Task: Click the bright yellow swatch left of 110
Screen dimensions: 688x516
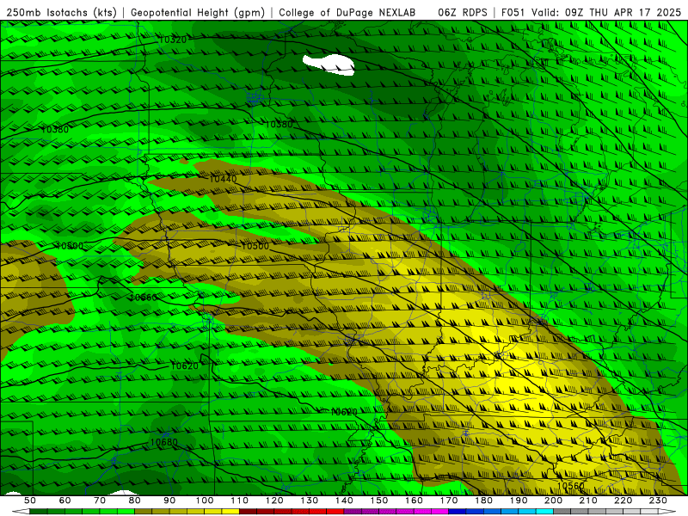Action: point(230,511)
